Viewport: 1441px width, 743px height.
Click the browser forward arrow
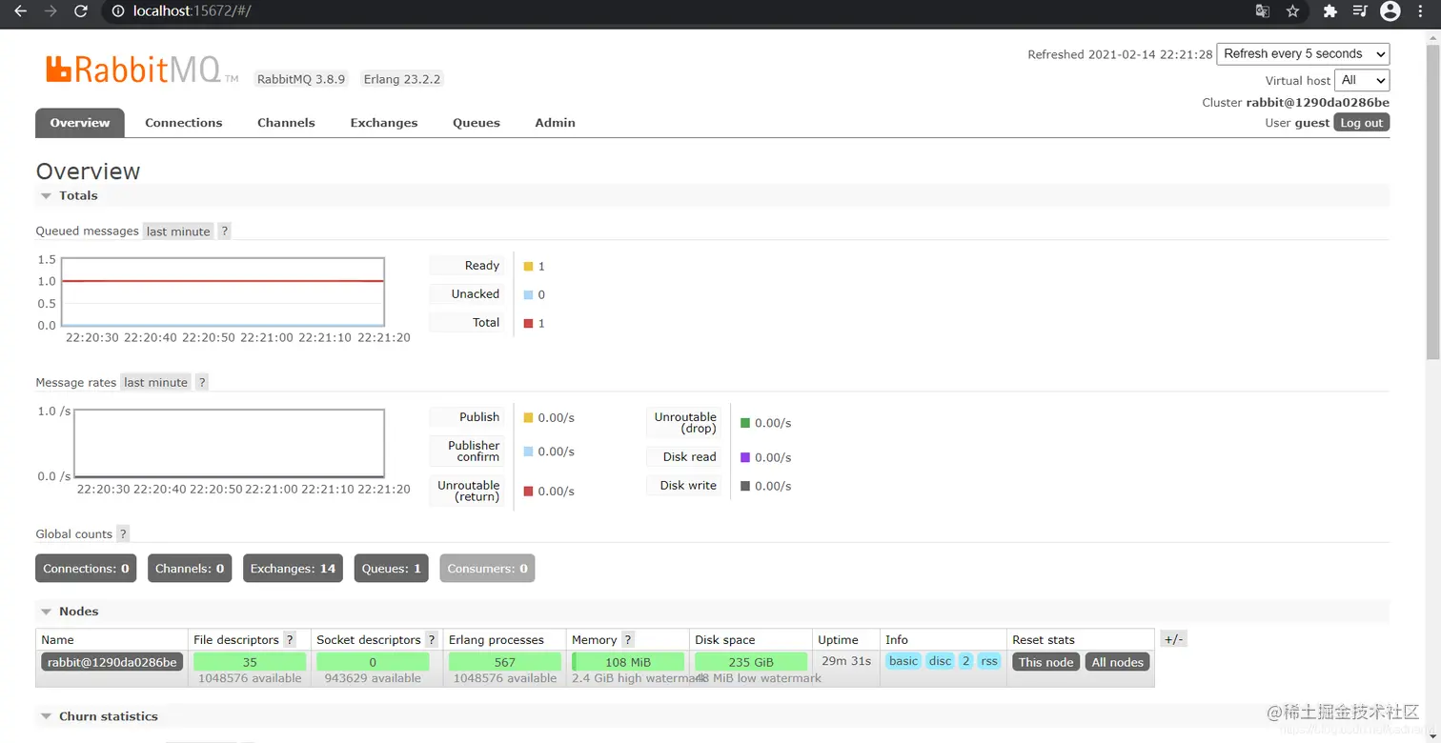pos(51,11)
